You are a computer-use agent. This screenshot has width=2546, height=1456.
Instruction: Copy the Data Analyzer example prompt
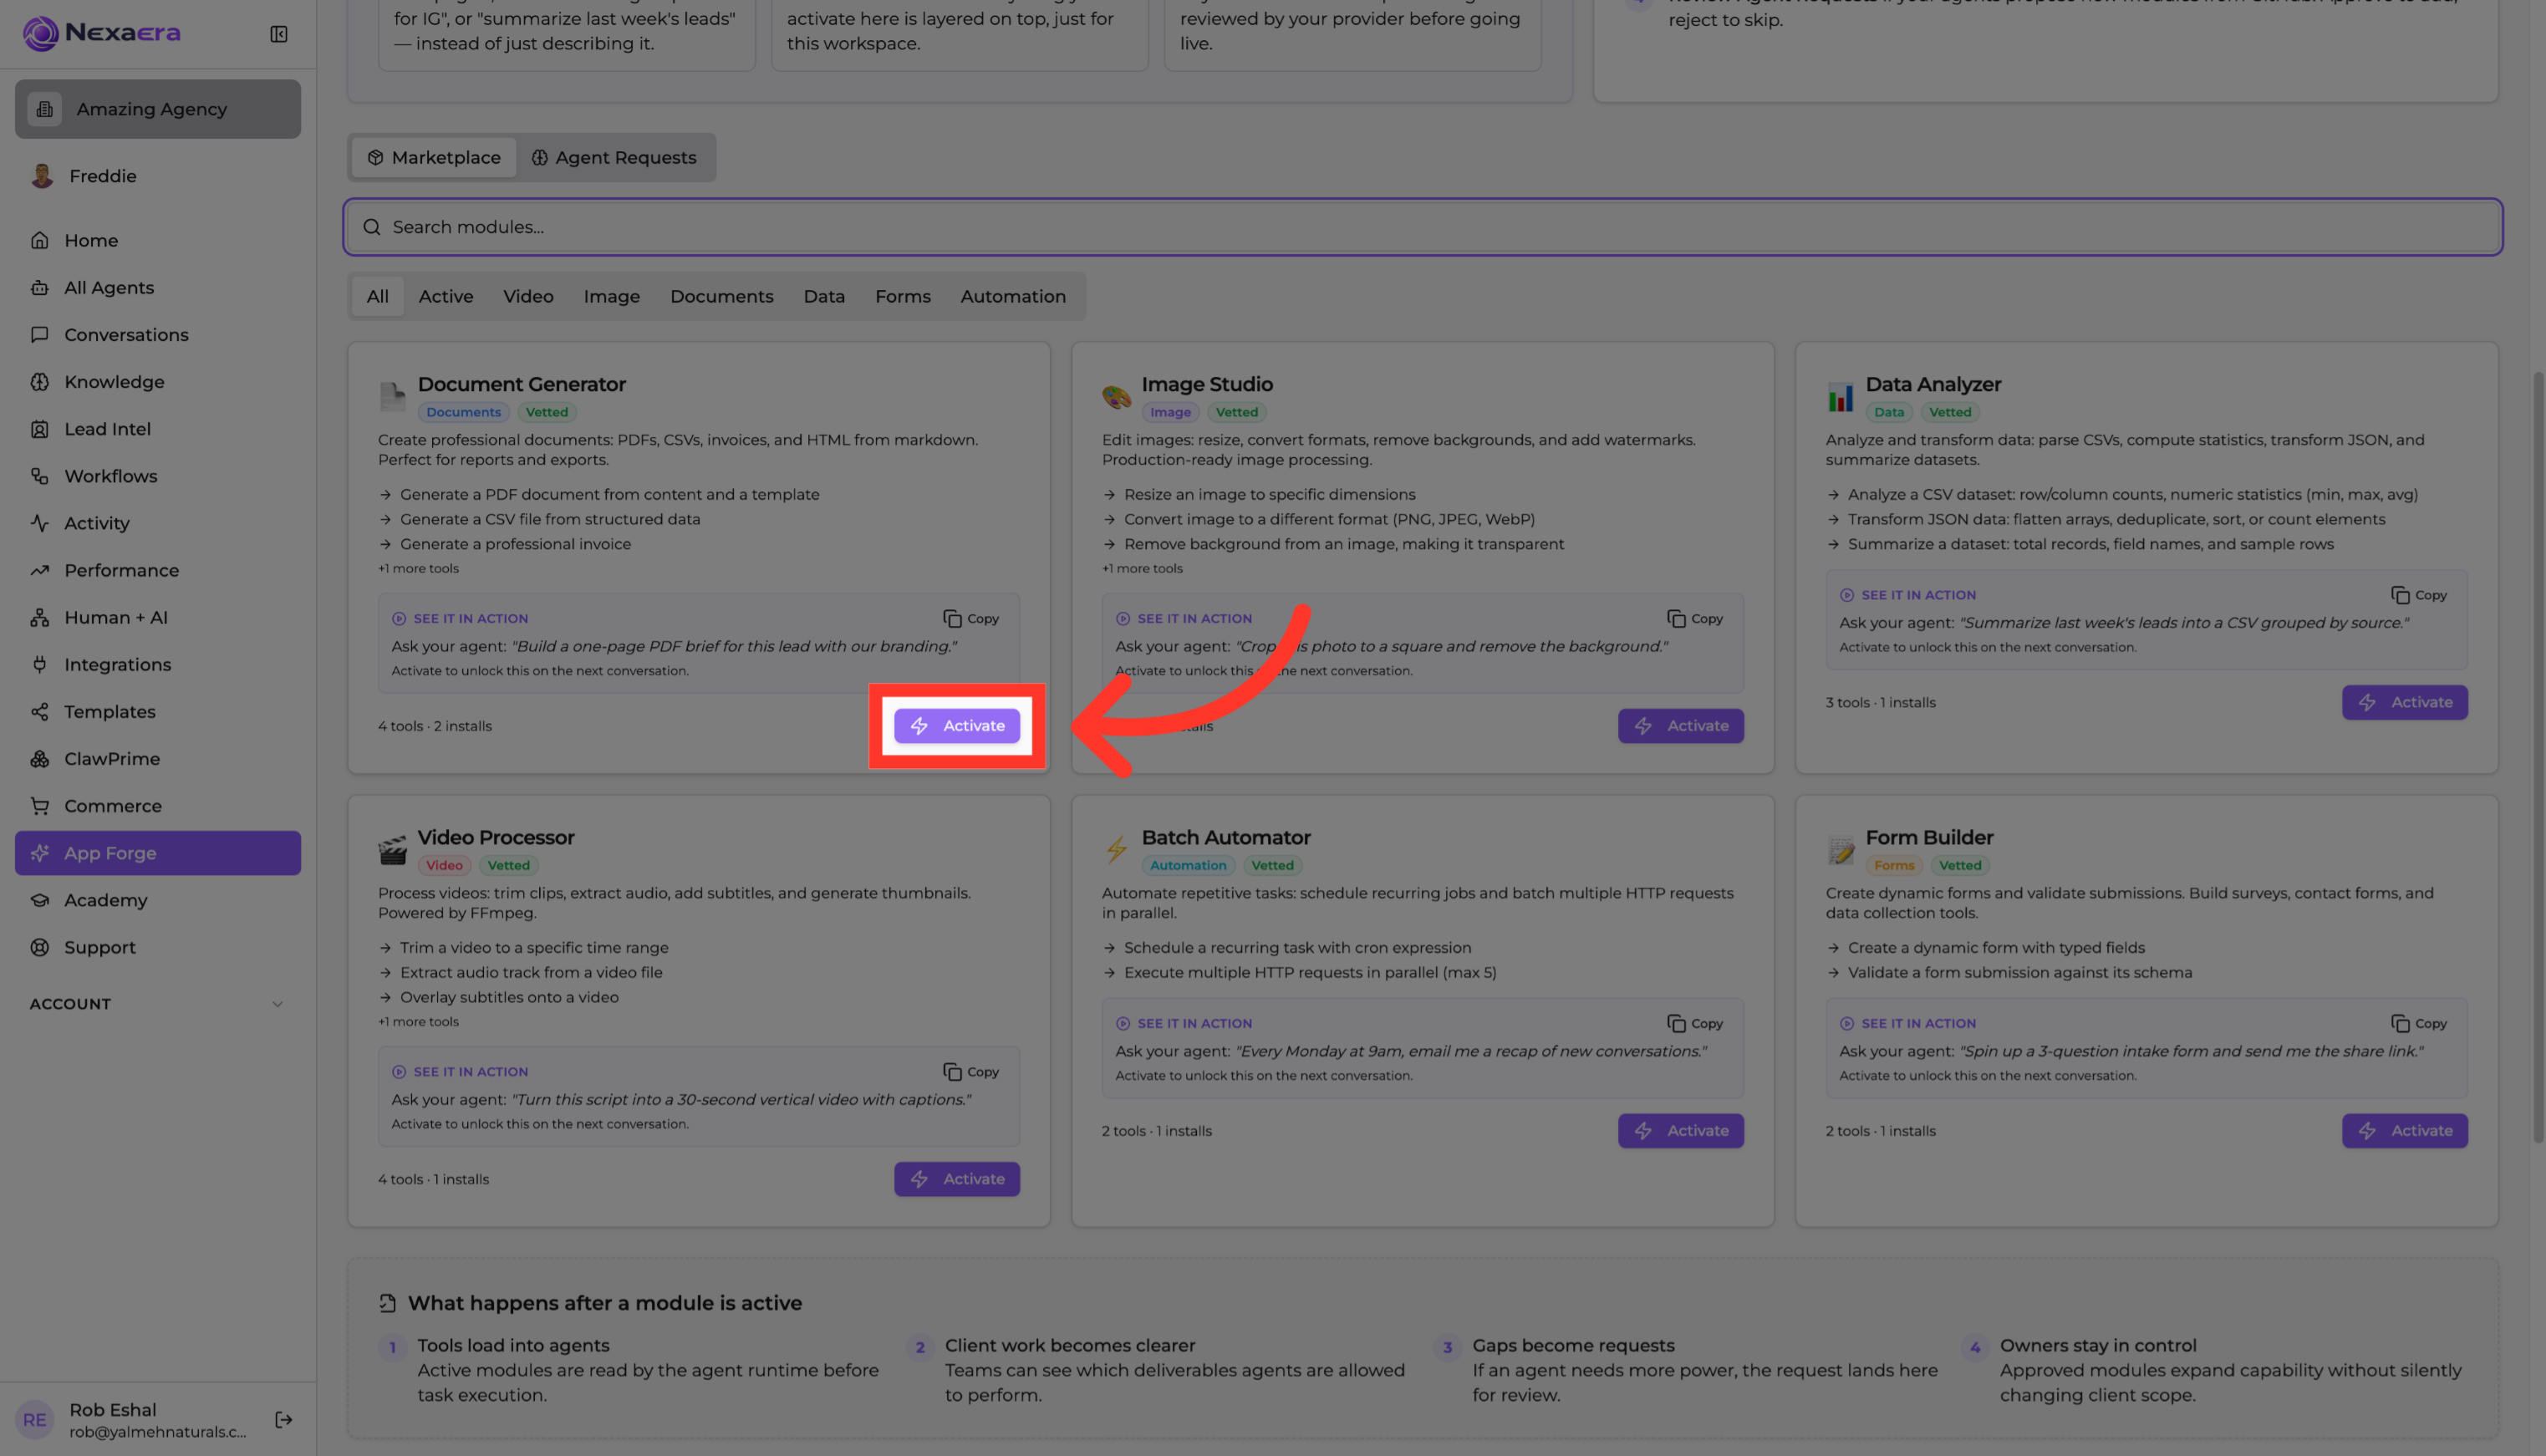(x=2419, y=594)
